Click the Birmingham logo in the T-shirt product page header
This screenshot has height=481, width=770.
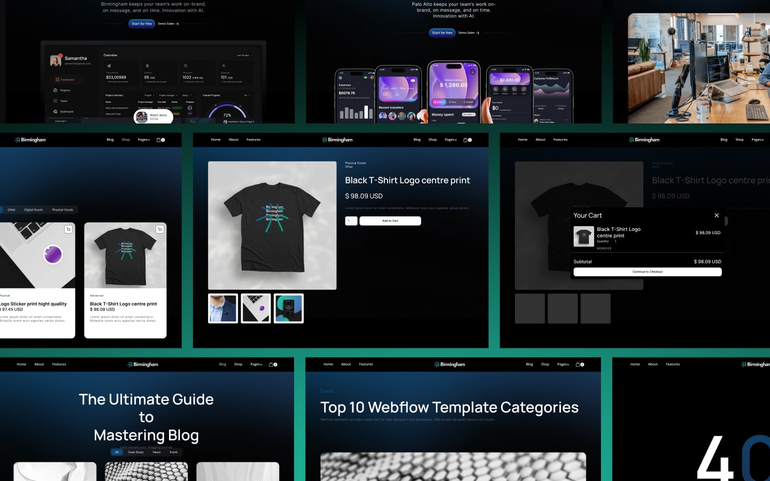[337, 140]
